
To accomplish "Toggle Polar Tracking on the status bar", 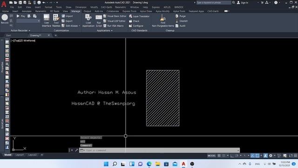I will click(x=237, y=155).
